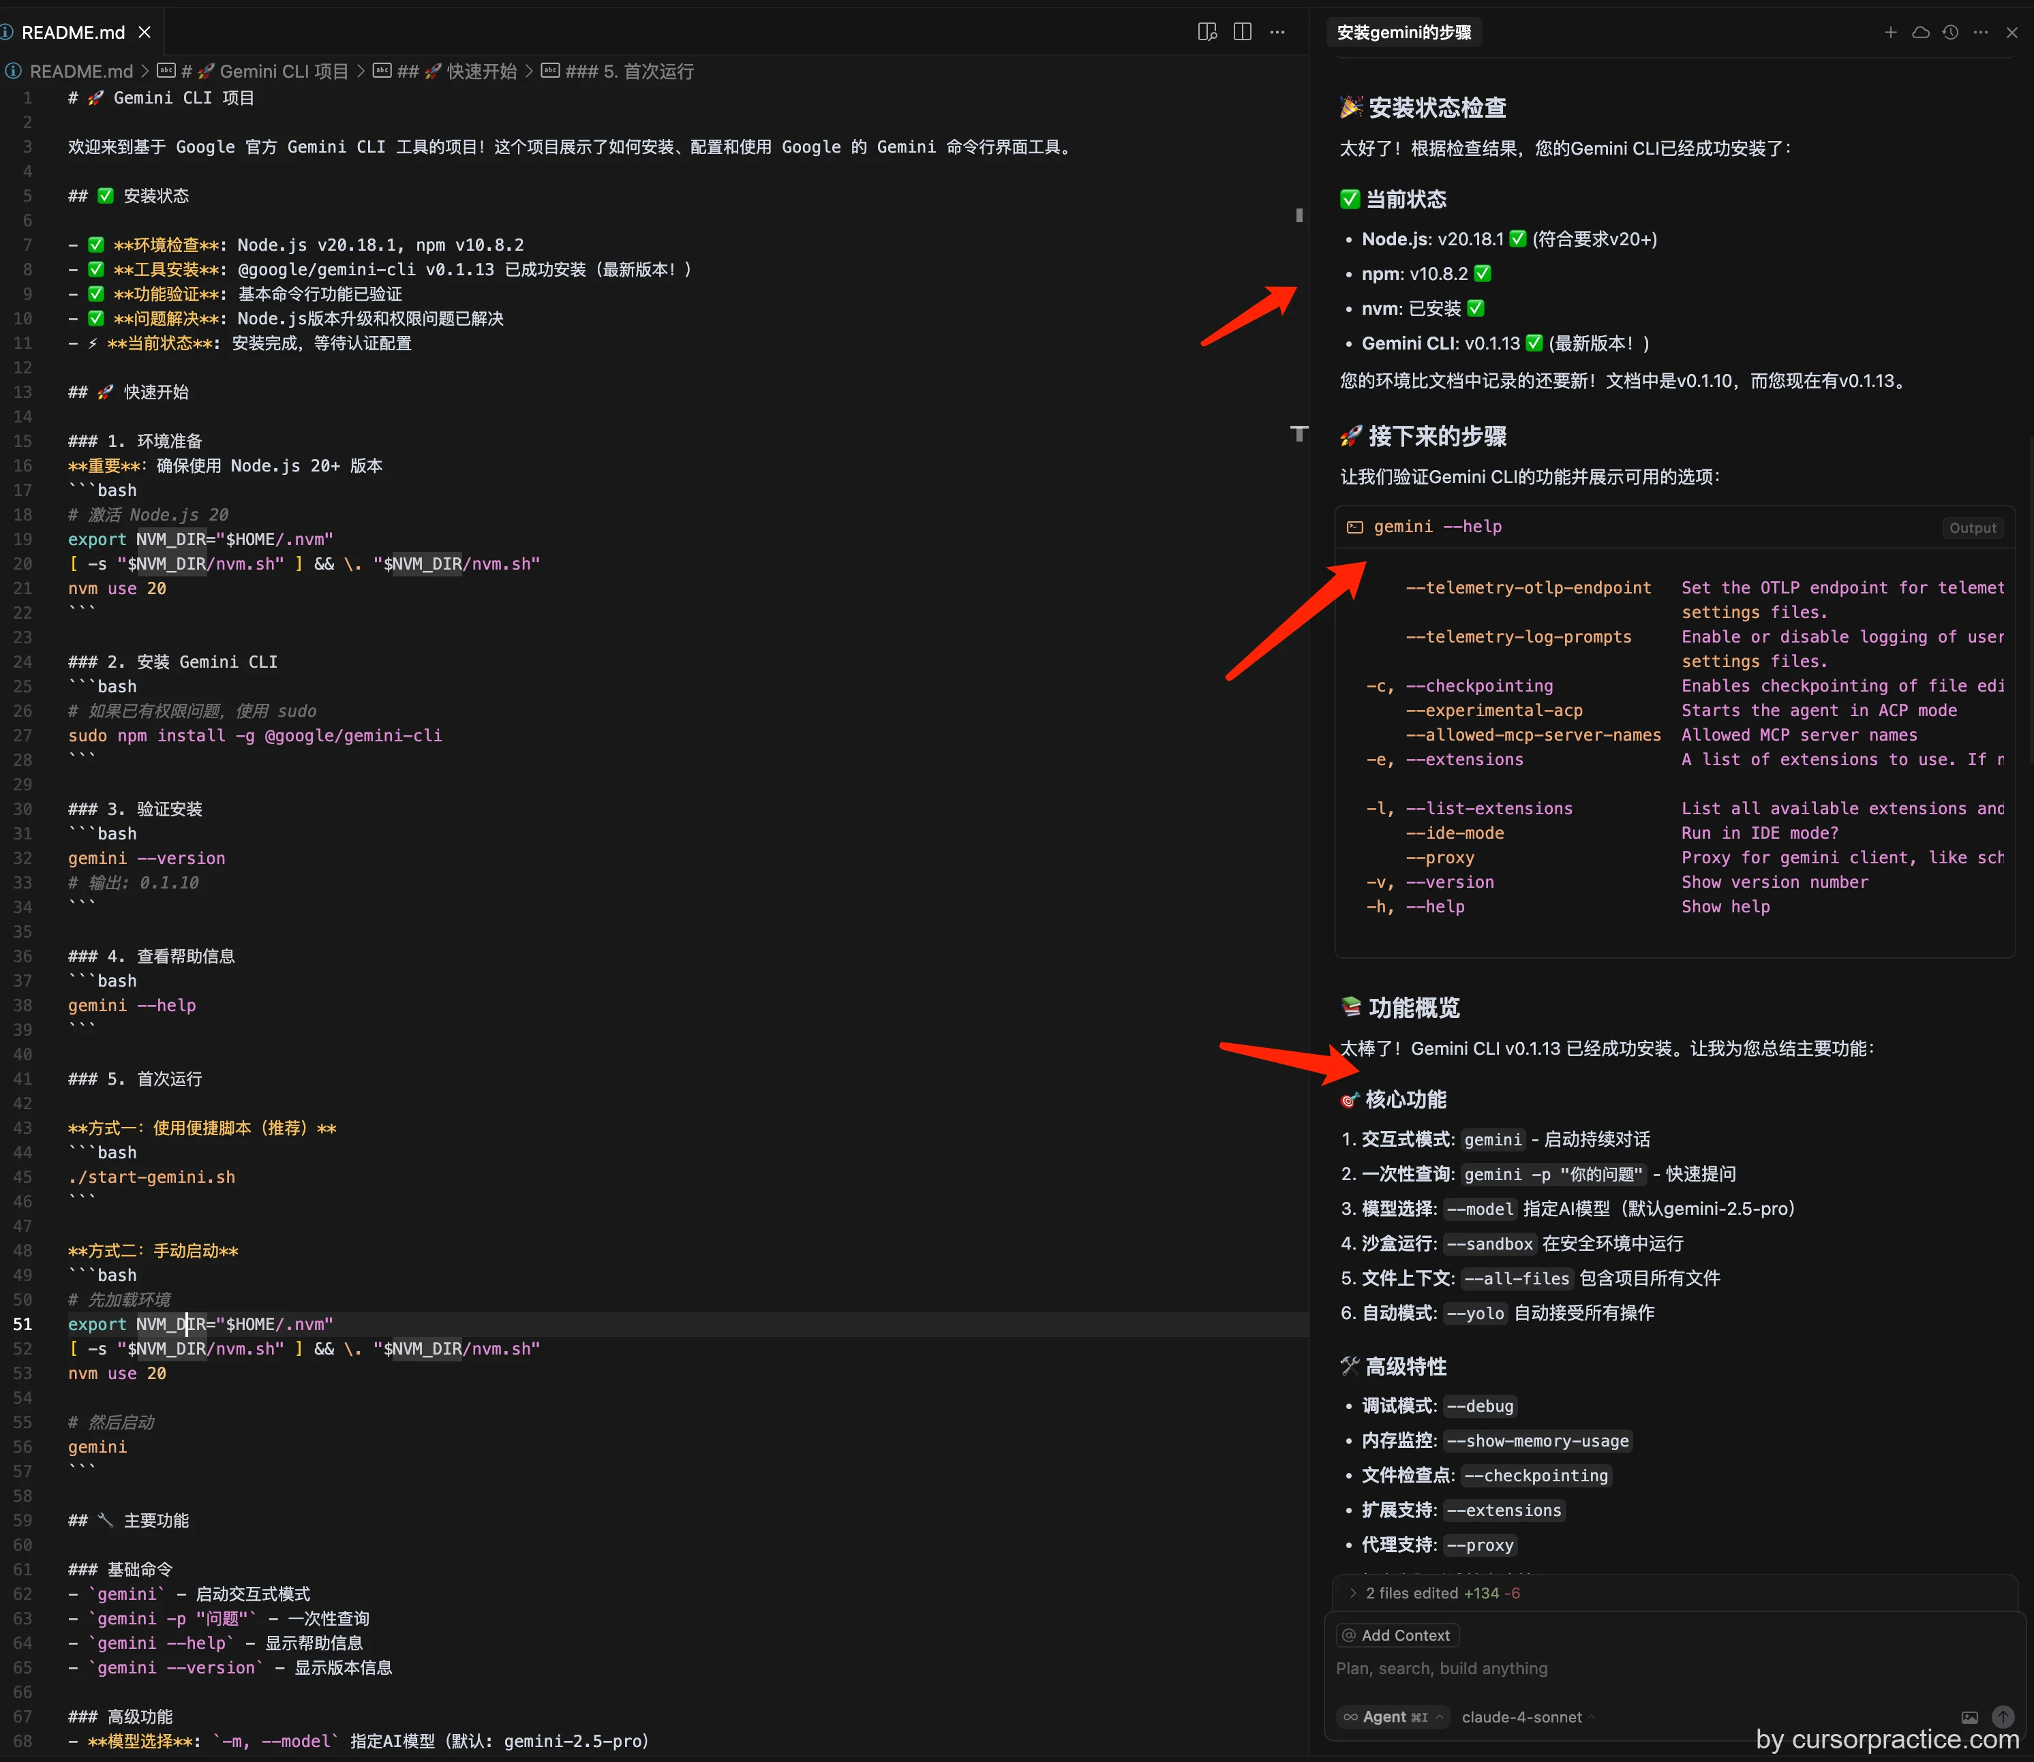Click line 7 '环境检查' in the editor
The width and height of the screenshot is (2034, 1762).
point(295,245)
